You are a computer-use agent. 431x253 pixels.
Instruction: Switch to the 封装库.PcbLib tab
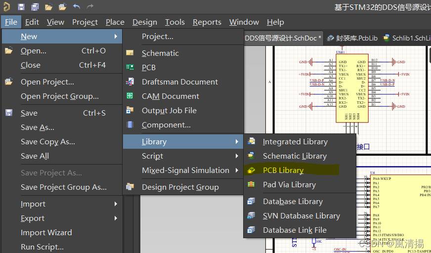352,38
